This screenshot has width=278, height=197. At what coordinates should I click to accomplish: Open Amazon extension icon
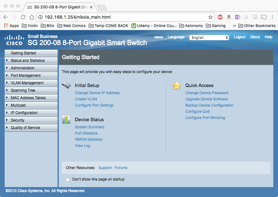point(229,17)
